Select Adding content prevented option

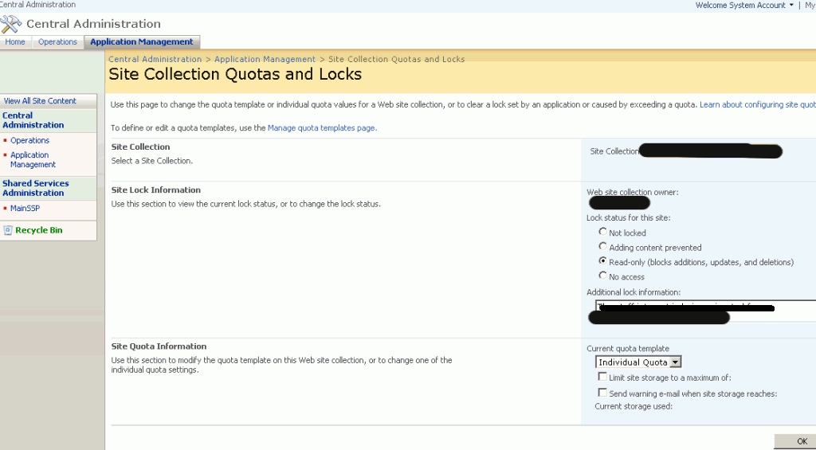[602, 247]
